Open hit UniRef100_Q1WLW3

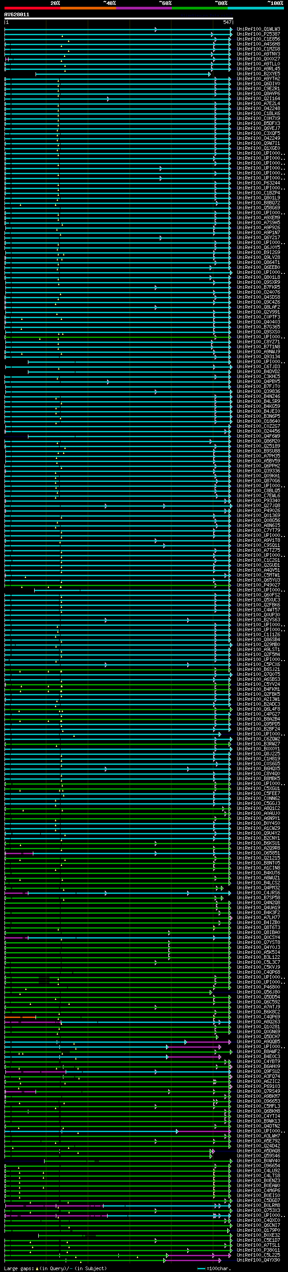(258, 29)
